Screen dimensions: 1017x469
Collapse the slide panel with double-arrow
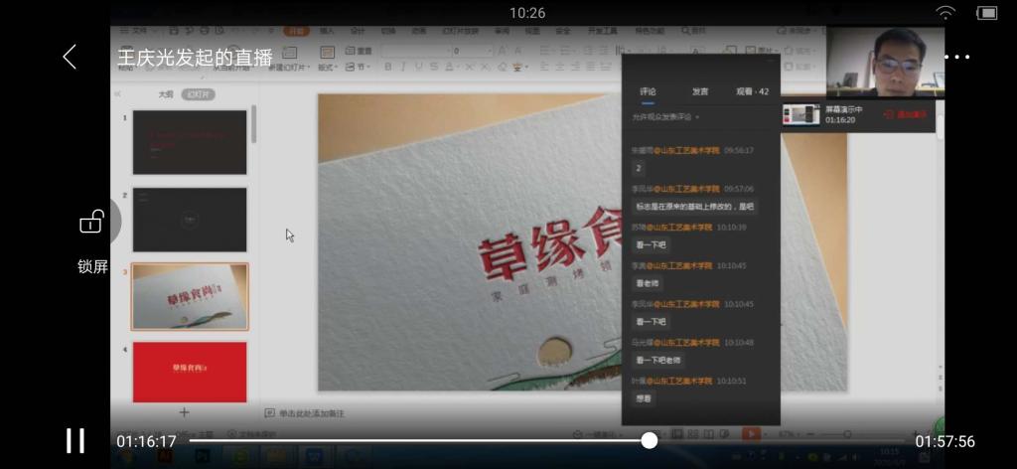coord(117,94)
